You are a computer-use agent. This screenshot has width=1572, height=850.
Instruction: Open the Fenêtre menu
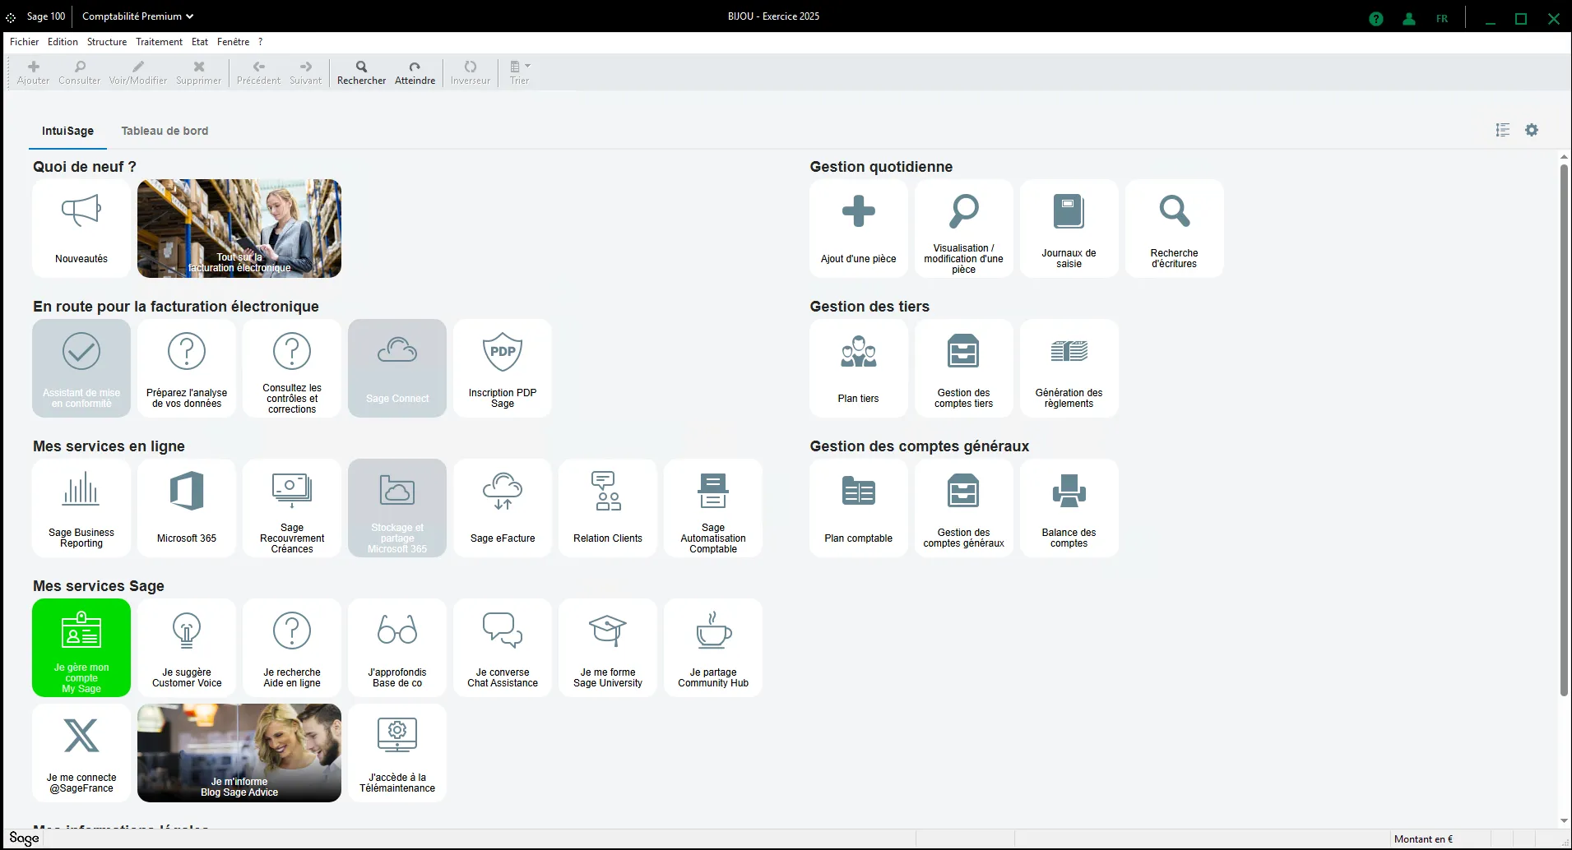point(234,42)
